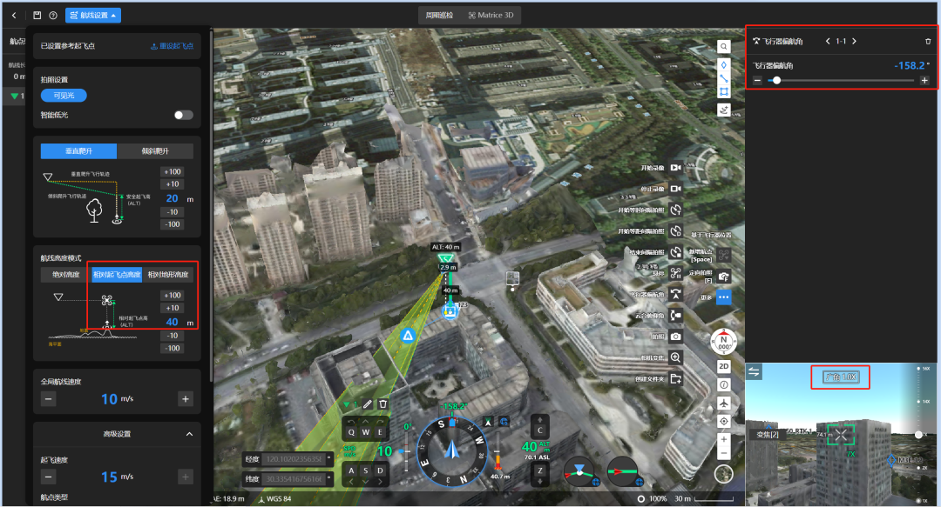Click the 拍照 take photo camera icon

click(x=676, y=337)
